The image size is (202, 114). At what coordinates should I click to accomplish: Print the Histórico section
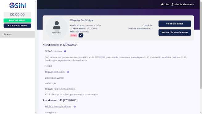pyautogui.click(x=65, y=51)
